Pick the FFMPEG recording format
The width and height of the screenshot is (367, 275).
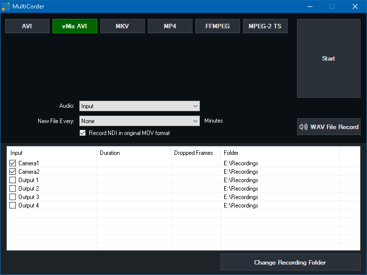coord(218,26)
